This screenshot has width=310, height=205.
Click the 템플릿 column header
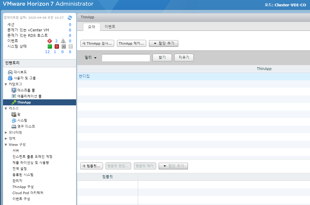(x=108, y=177)
